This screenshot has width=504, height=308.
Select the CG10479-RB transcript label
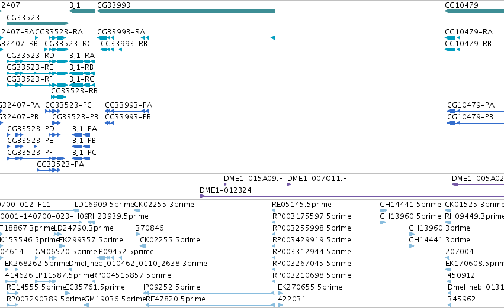(468, 43)
